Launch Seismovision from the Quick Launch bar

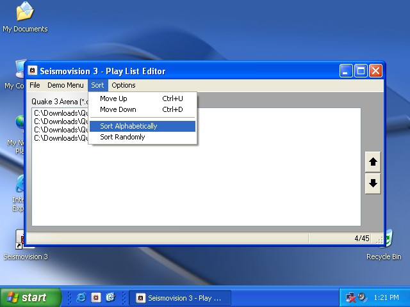coord(95,297)
